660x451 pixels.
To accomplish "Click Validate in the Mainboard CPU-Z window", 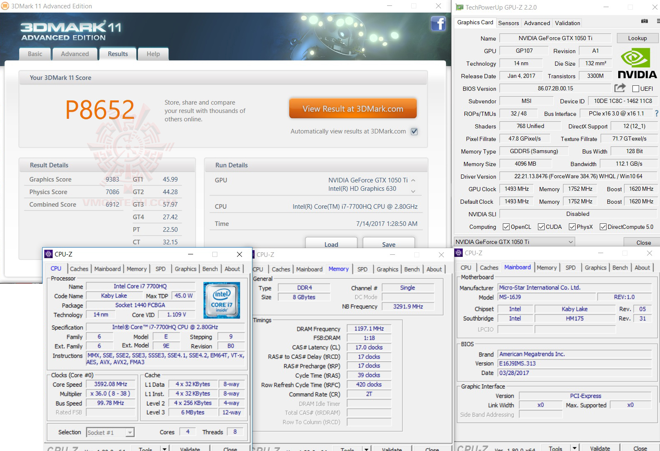I will [600, 448].
